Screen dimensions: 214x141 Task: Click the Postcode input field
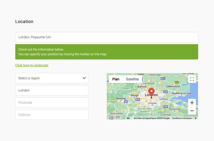click(x=52, y=103)
